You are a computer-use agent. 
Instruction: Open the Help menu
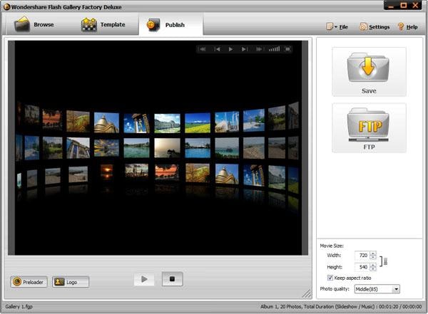[x=408, y=27]
